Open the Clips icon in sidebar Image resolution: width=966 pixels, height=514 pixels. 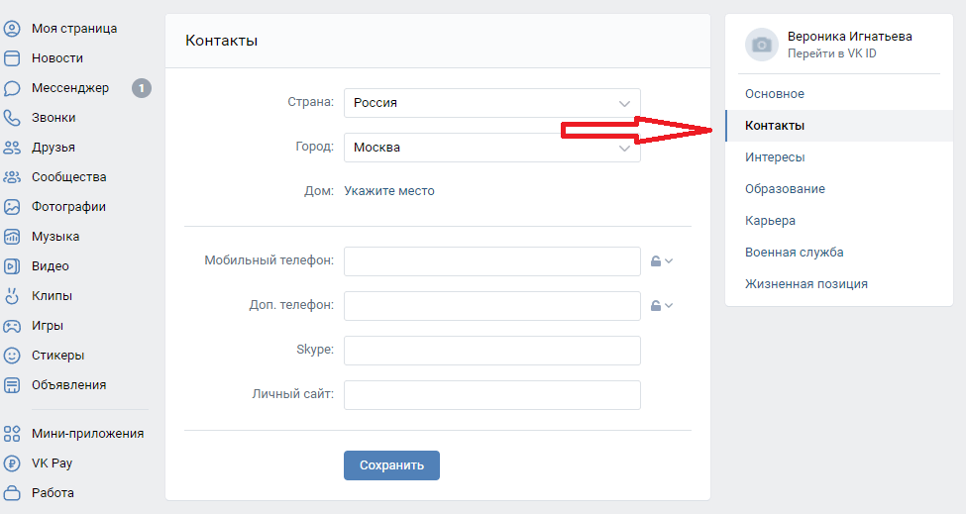pyautogui.click(x=12, y=296)
